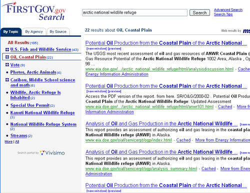Open the Search Tips link
This screenshot has height=193, width=250.
(223, 14)
